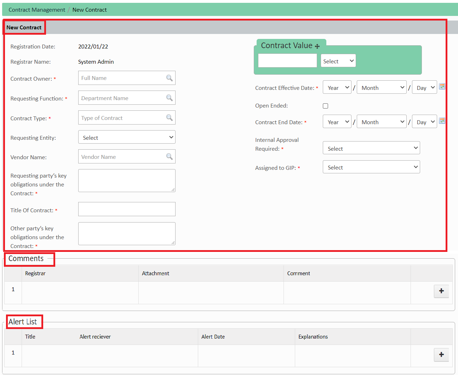Click the Requesting Function search magnifier icon
The image size is (458, 375).
click(170, 98)
